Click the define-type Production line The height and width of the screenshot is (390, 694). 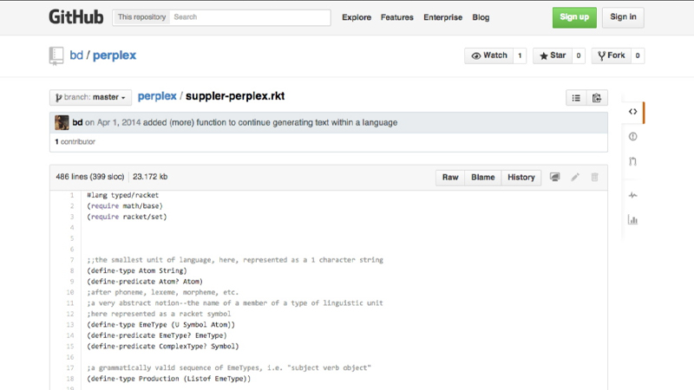pyautogui.click(x=168, y=379)
